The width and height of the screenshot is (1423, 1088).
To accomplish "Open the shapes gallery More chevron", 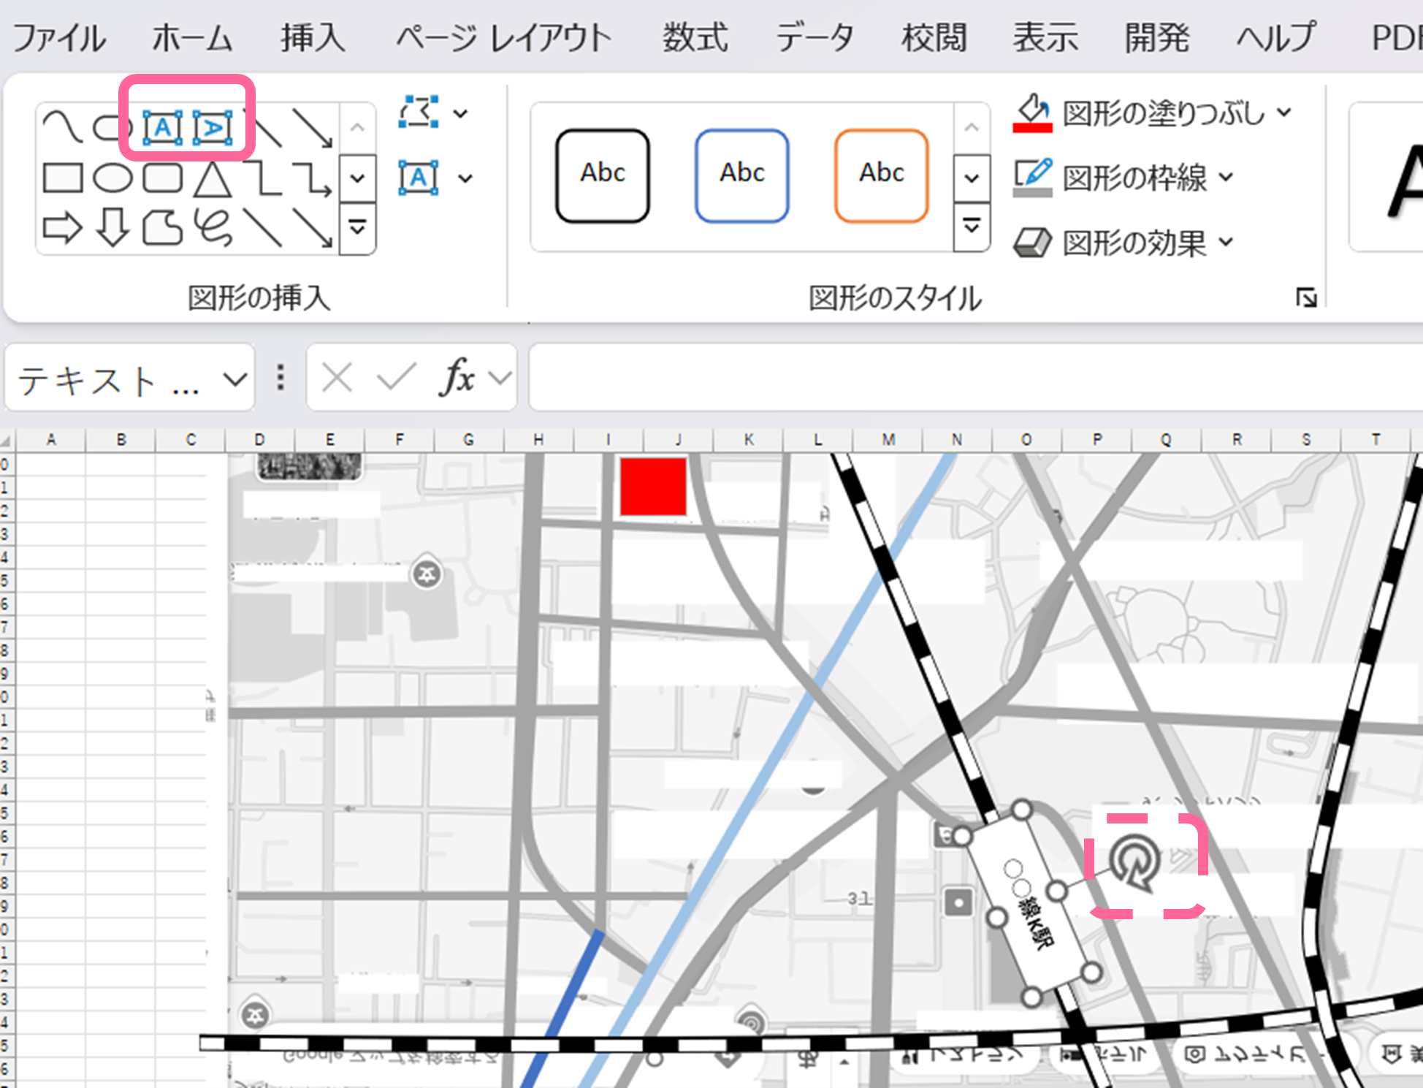I will tap(357, 228).
